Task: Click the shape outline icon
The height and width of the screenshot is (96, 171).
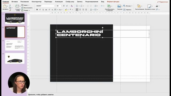Action: click(x=157, y=10)
